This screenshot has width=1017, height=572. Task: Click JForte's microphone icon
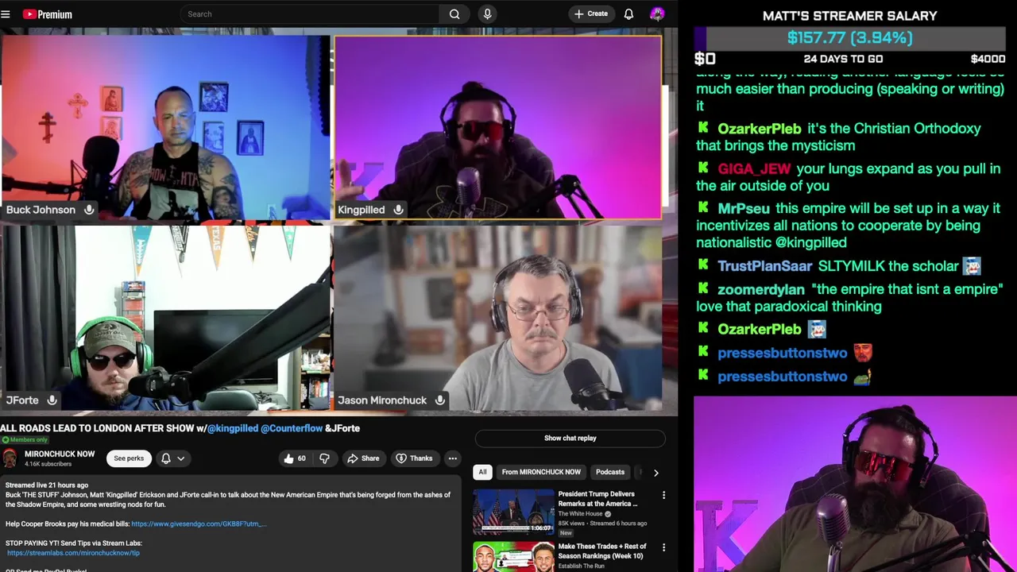(52, 400)
